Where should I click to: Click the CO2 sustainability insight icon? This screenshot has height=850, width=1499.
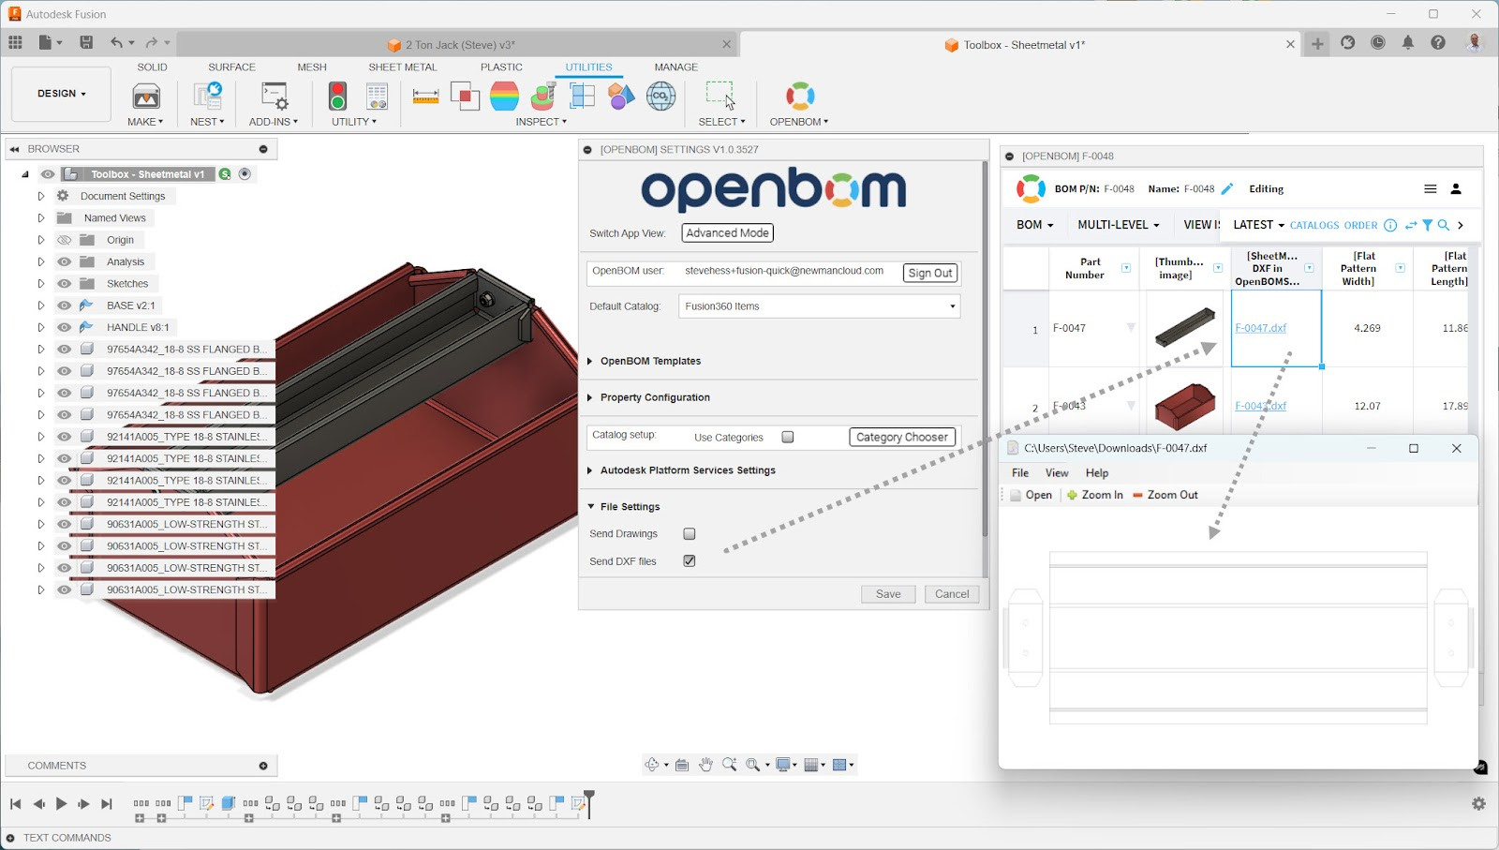point(660,97)
